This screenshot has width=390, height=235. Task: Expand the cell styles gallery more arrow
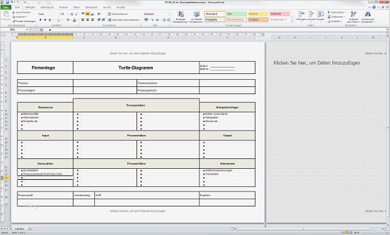coord(292,21)
